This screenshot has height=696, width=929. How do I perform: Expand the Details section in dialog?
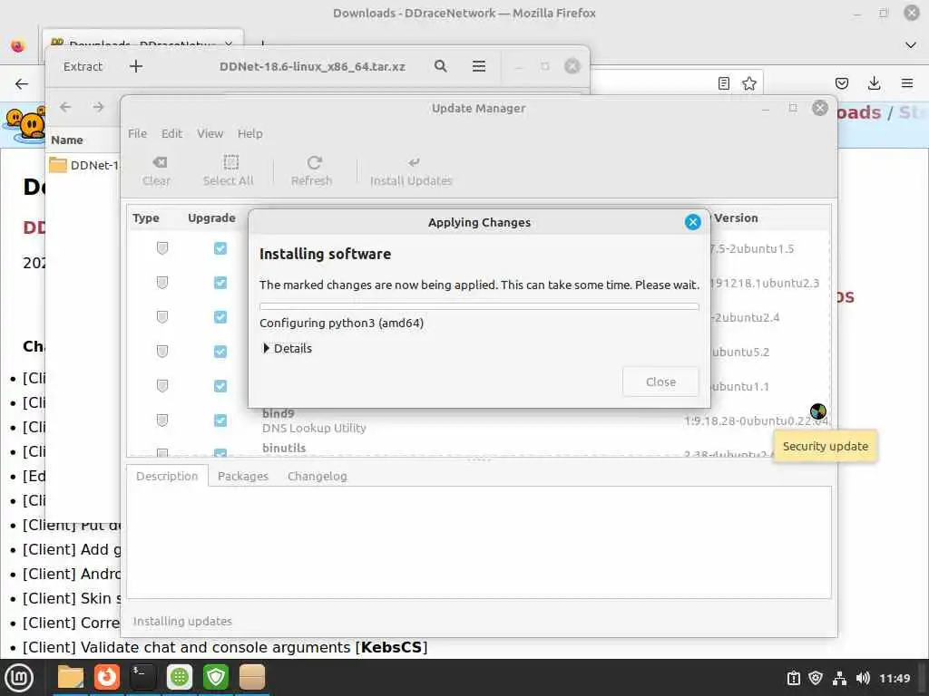point(288,348)
